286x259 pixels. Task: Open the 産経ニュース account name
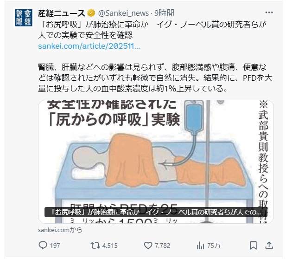[x=62, y=13]
